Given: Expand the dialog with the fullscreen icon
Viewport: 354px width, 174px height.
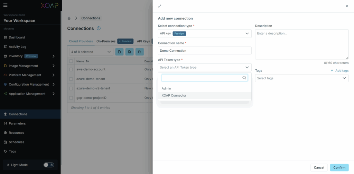Looking at the screenshot, I should pyautogui.click(x=160, y=6).
